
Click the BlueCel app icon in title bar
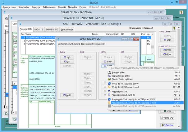[x=3, y=2]
